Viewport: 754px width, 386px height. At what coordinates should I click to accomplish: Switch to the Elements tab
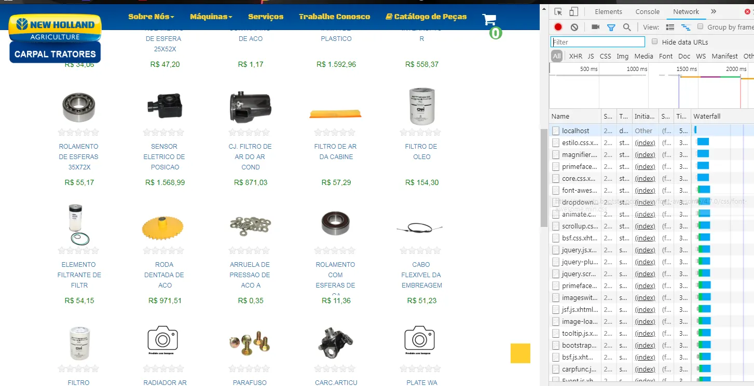[x=608, y=11]
